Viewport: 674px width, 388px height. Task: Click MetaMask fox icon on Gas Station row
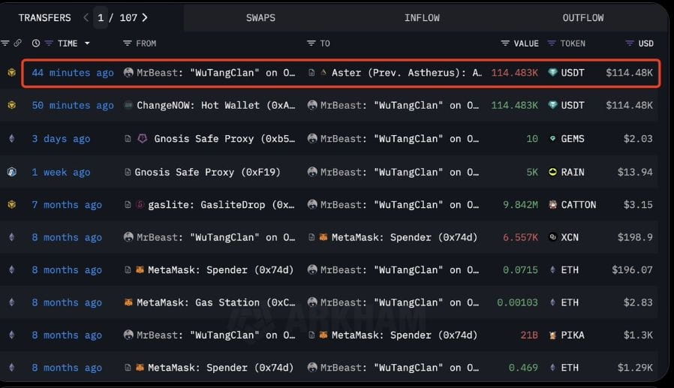[x=128, y=302]
